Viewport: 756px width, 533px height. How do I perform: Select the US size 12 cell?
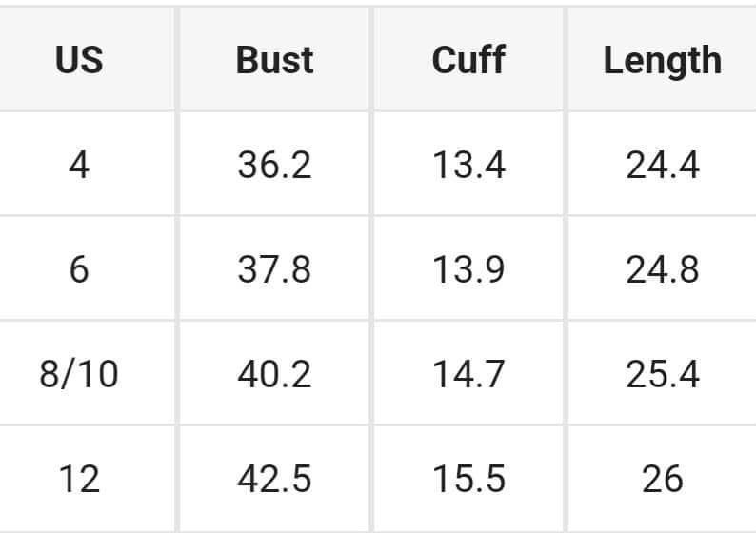tap(79, 478)
